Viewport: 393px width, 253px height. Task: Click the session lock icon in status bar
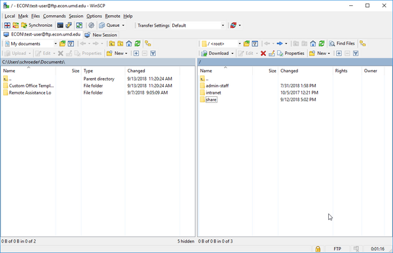318,248
